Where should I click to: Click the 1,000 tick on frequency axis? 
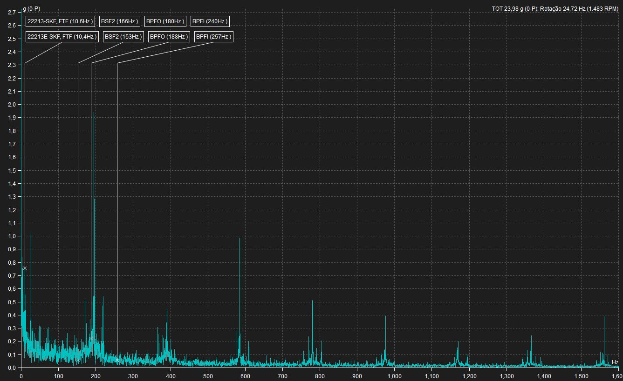394,376
